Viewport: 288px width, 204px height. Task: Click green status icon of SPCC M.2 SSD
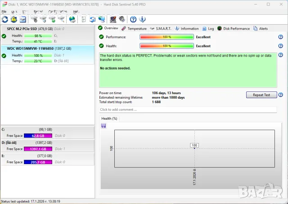pos(4,36)
